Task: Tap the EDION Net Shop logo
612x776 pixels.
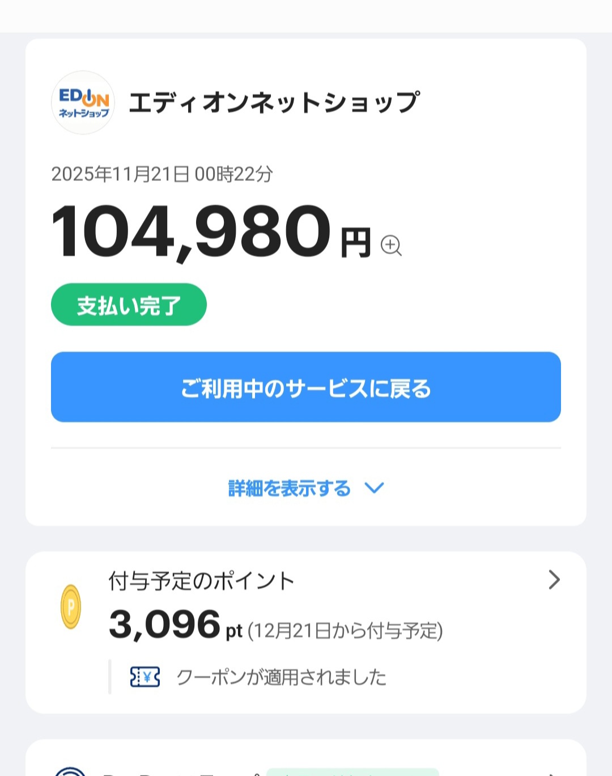Action: 83,103
